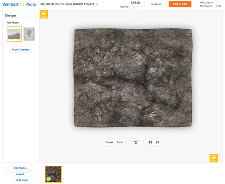Select the used rock texture photo thumbnail

pos(53,174)
